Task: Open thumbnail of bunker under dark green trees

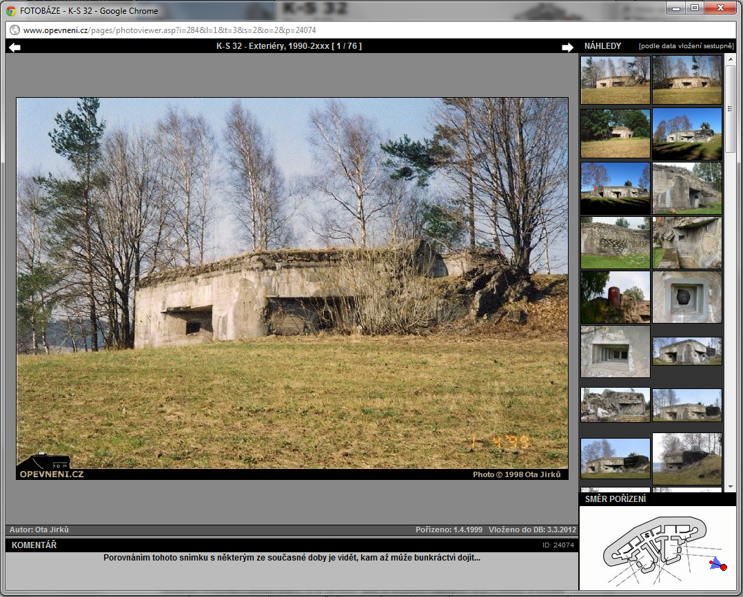Action: point(615,134)
